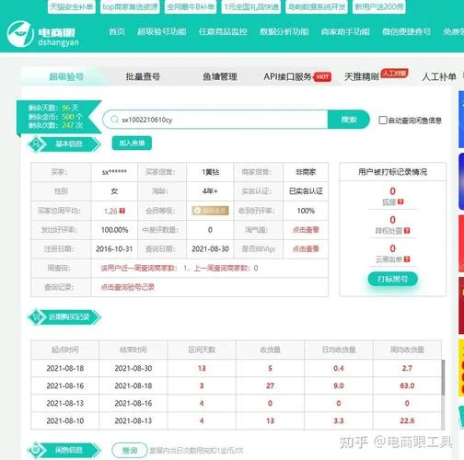The image size is (464, 460).
Task: Click the help icon beside 降权处置
Action: tap(407, 231)
